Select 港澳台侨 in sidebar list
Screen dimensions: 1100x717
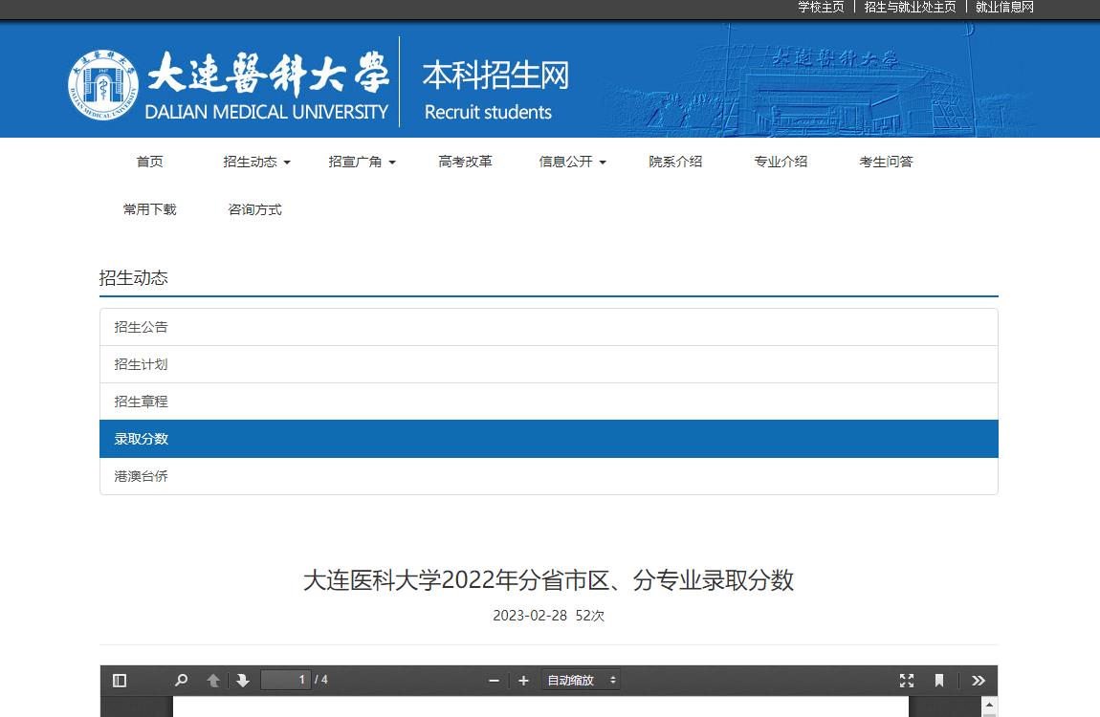[549, 477]
